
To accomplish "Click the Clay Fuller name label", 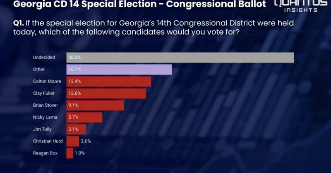I will point(44,94).
